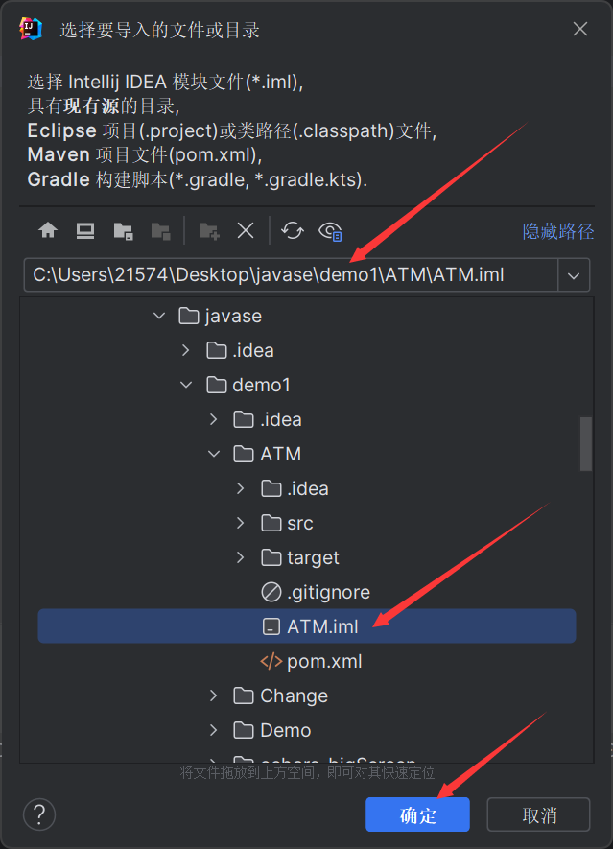Open help with the question mark button

coord(39,814)
